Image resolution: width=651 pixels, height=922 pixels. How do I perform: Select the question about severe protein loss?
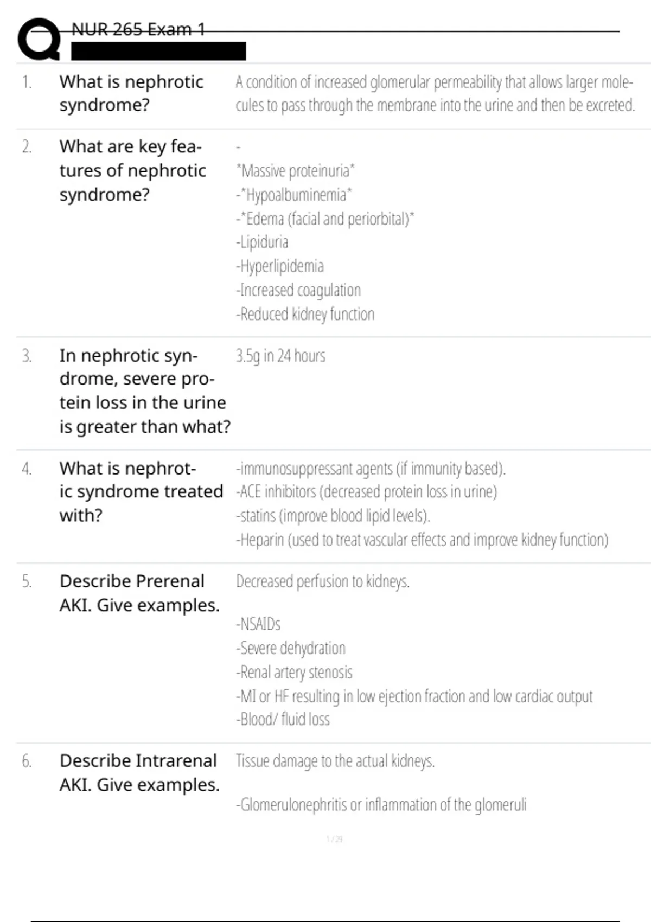coord(144,391)
